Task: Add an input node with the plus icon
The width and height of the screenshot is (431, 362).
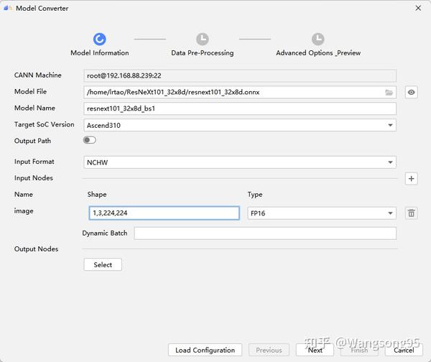Action: (x=411, y=179)
